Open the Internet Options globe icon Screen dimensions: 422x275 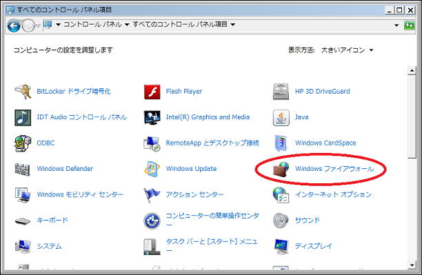point(281,195)
